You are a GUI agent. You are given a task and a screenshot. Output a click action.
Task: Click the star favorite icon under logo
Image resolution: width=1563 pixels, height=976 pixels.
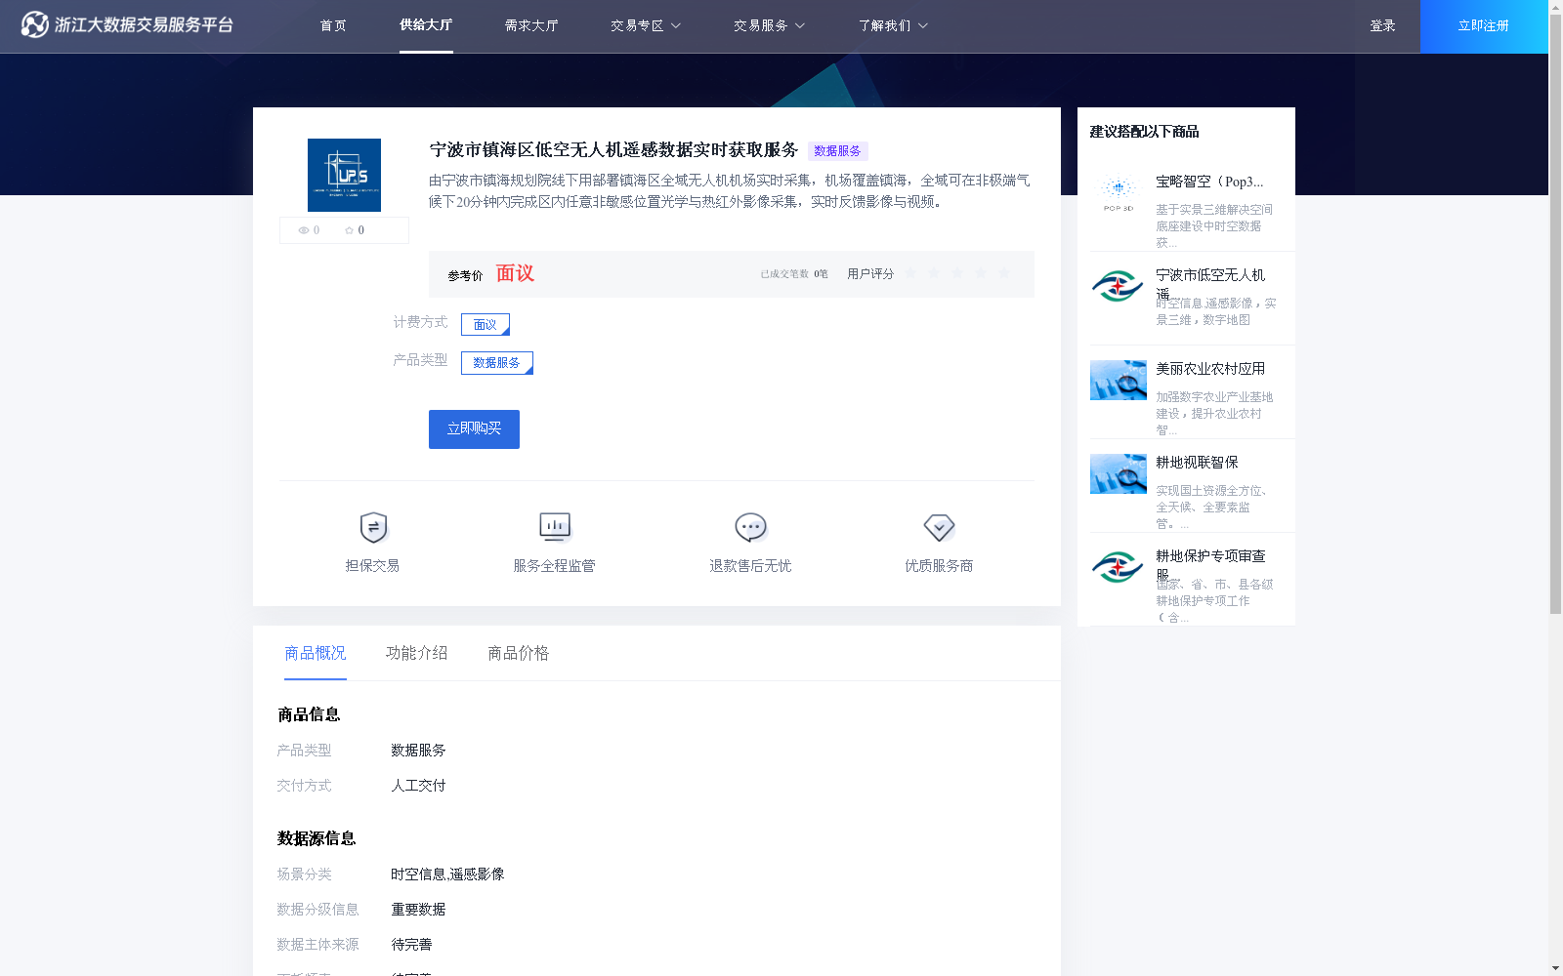tap(349, 230)
